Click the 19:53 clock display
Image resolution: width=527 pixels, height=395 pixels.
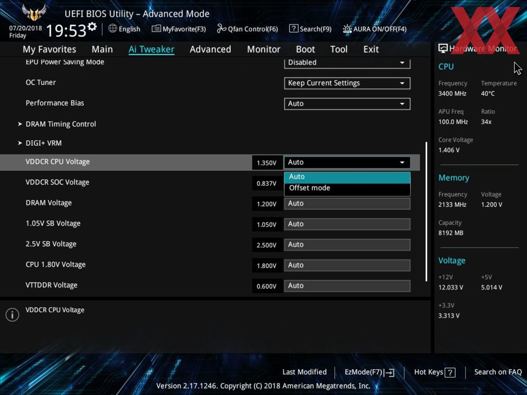point(66,30)
